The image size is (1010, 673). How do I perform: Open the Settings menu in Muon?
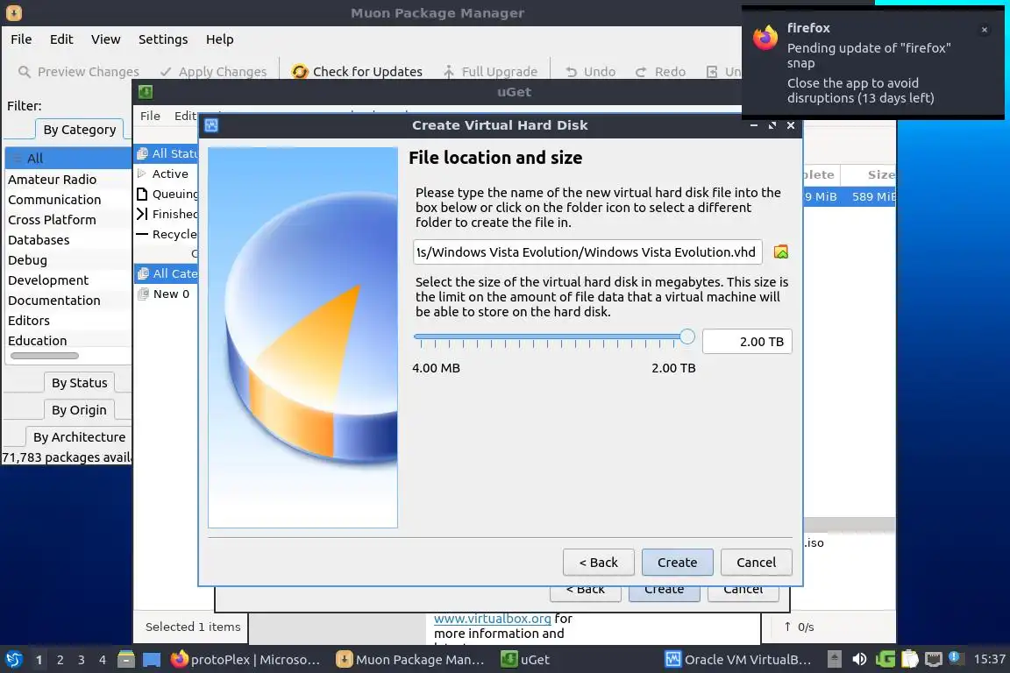tap(163, 39)
